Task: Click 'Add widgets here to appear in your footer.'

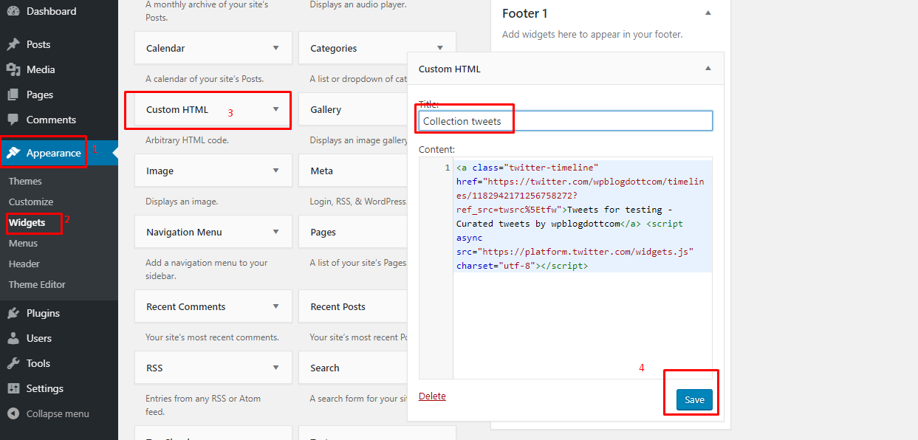Action: point(592,34)
